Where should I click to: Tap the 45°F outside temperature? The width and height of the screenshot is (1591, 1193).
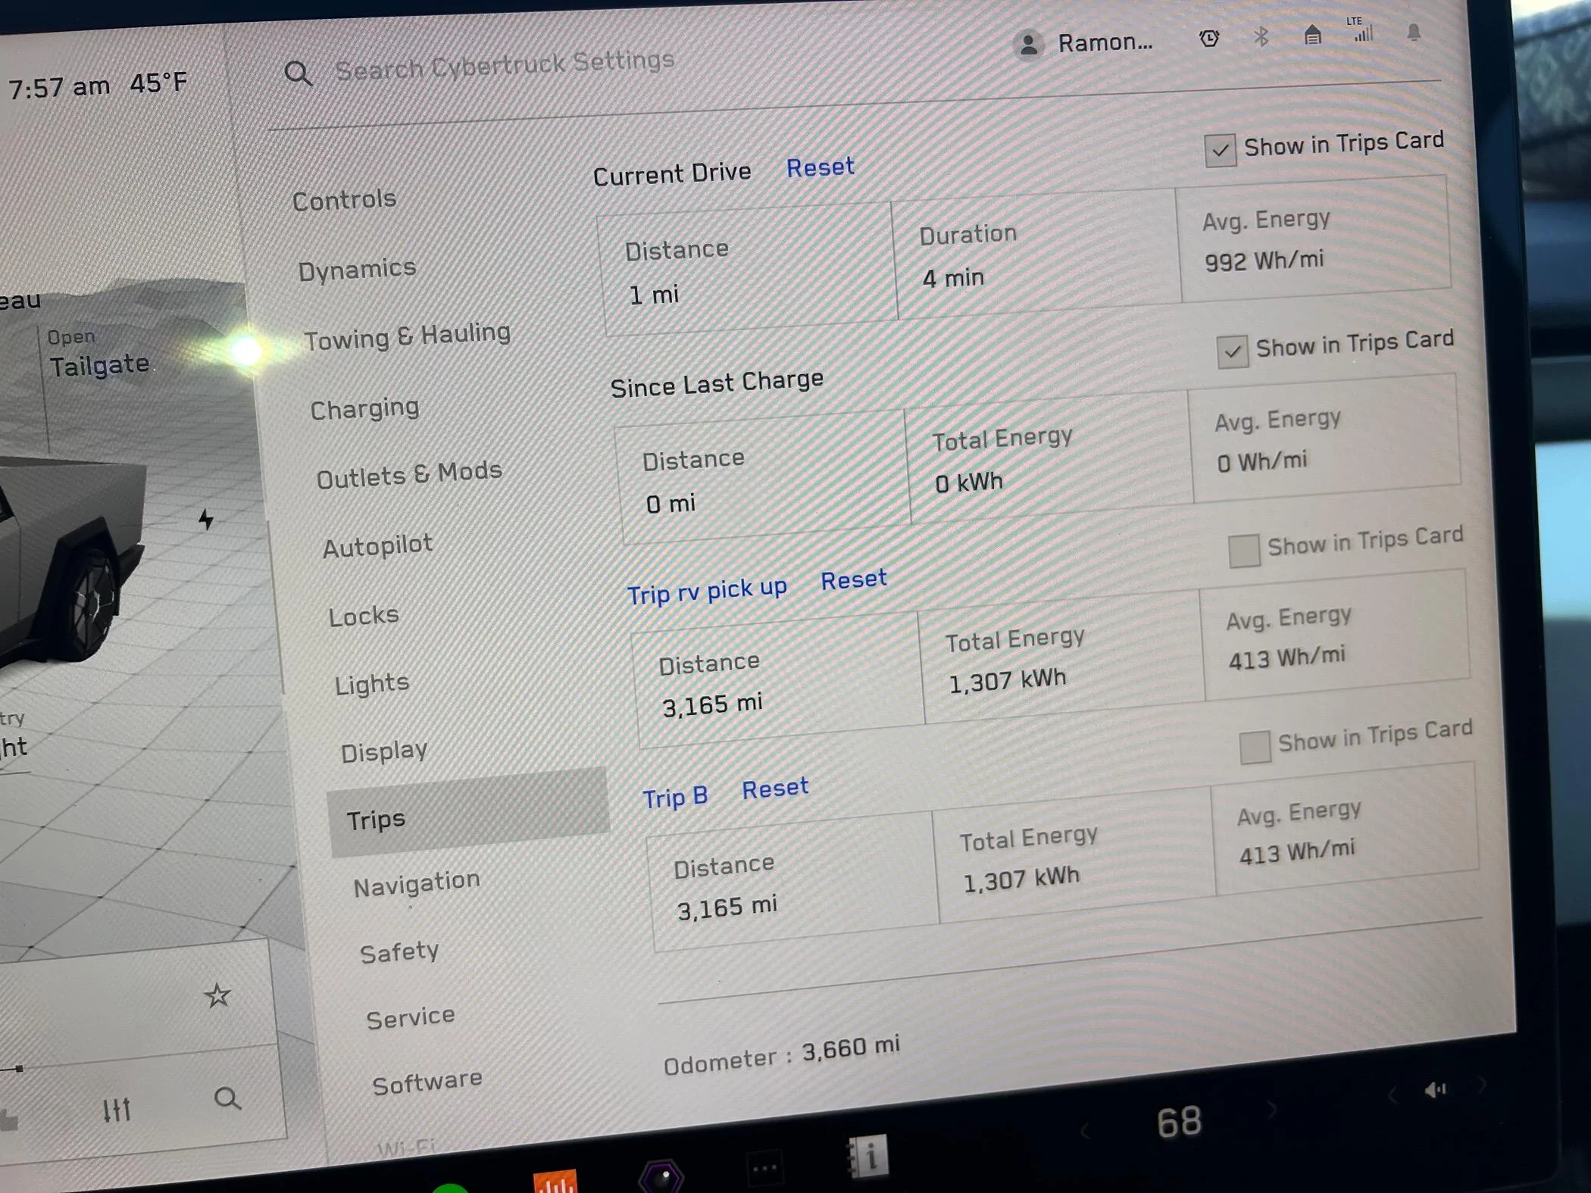click(158, 83)
